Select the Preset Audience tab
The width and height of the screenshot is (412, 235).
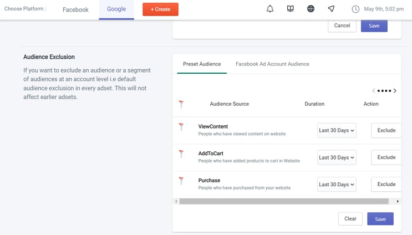[x=202, y=64]
